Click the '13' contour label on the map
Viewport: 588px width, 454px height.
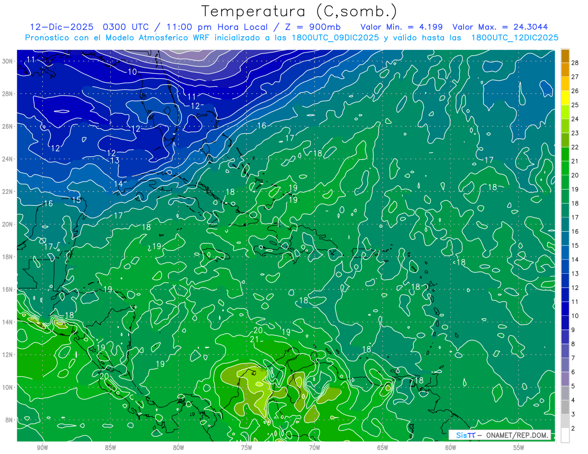click(x=115, y=160)
